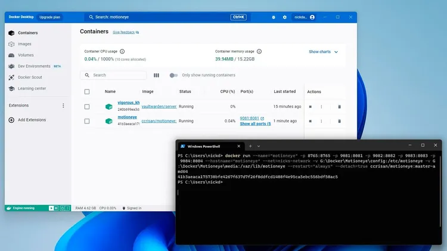The height and width of the screenshot is (251, 447).
Task: Open more actions menu for vigorous_kh
Action: coord(321,107)
